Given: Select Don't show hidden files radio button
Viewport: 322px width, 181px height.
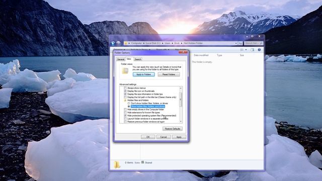Looking at the screenshot, I should click(129, 103).
